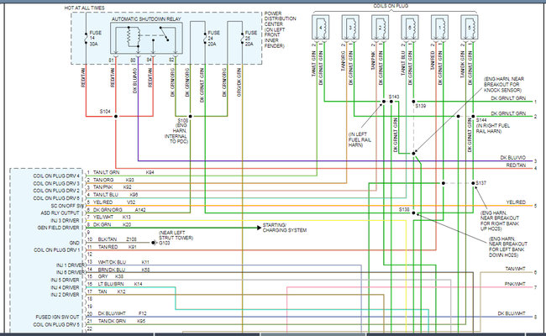546x336 pixels.
Task: Click the "IN LEFT FUEL RAIL HARN" note
Action: click(360, 139)
